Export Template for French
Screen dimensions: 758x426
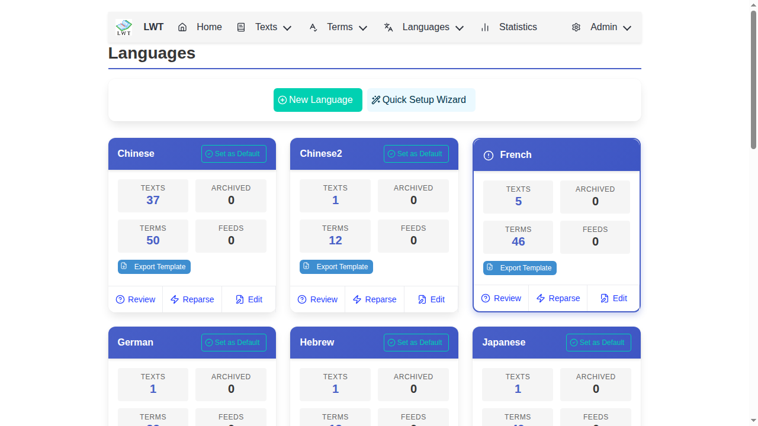click(519, 268)
